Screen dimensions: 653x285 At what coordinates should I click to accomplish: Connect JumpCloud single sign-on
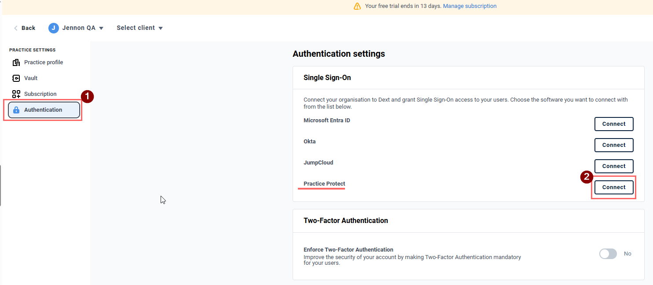[613, 166]
